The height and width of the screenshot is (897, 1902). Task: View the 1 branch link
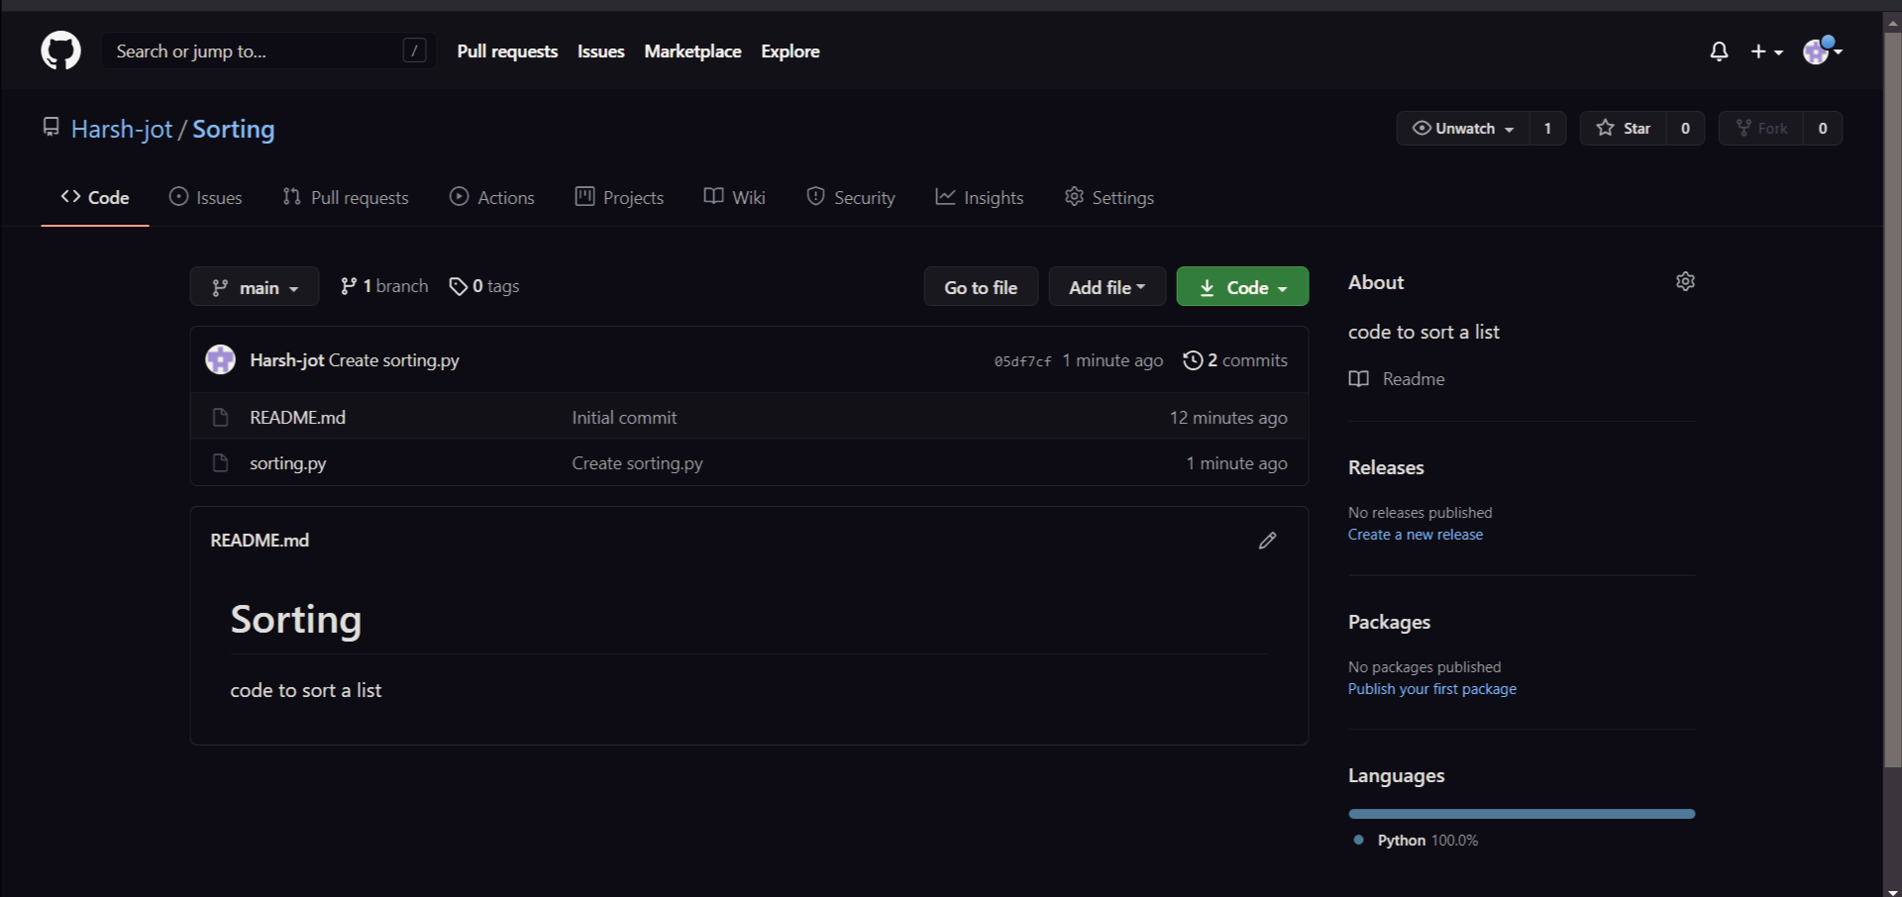tap(384, 286)
